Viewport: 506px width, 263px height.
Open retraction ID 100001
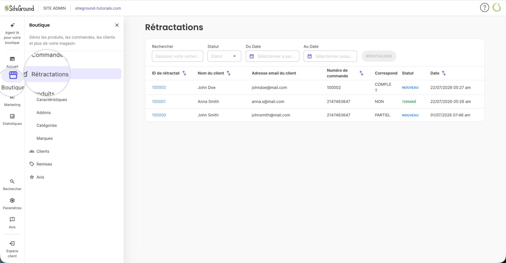coord(159,102)
